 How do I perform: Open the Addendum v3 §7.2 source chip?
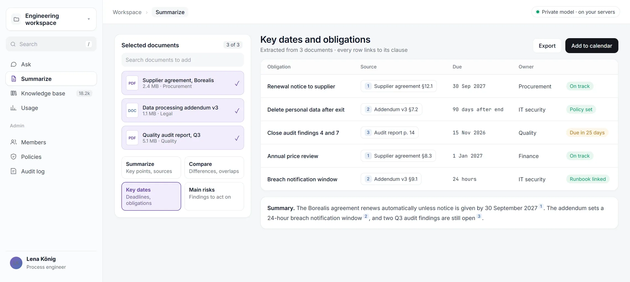coord(391,109)
